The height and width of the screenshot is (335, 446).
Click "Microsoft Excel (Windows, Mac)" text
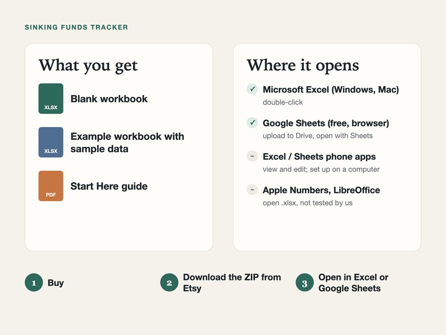(x=331, y=89)
